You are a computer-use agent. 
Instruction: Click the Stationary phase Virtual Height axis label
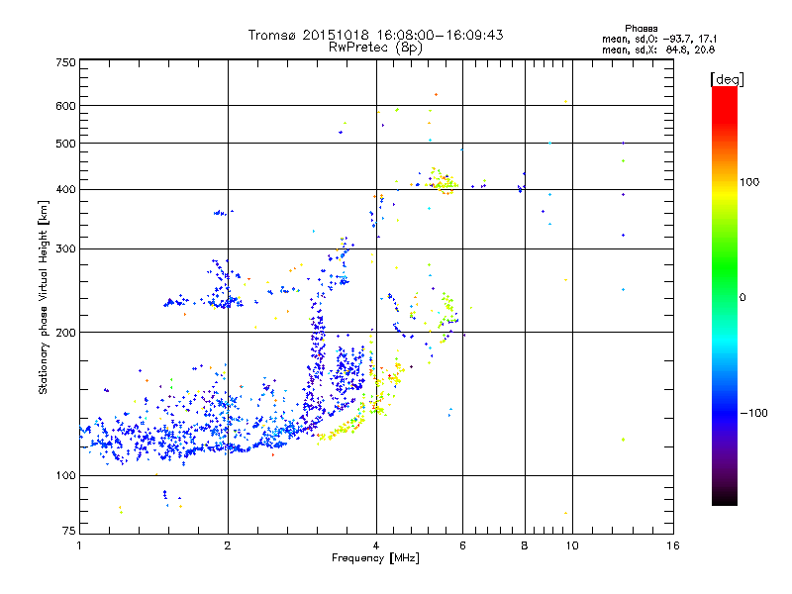tap(44, 298)
